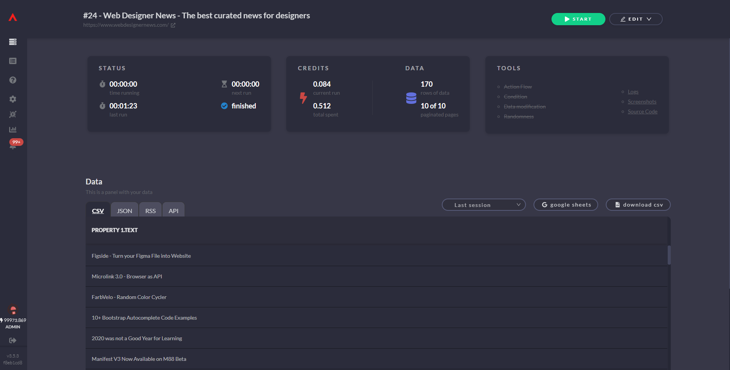The image size is (730, 370).
Task: Expand the Last session dropdown
Action: 484,205
